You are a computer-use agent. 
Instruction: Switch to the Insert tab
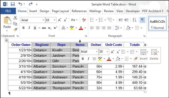point(33,11)
